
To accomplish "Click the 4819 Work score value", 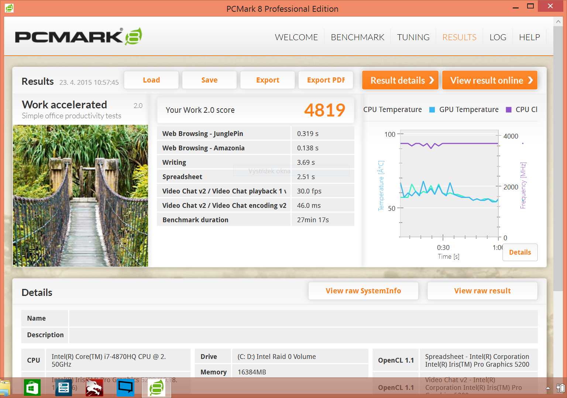I will pos(324,110).
